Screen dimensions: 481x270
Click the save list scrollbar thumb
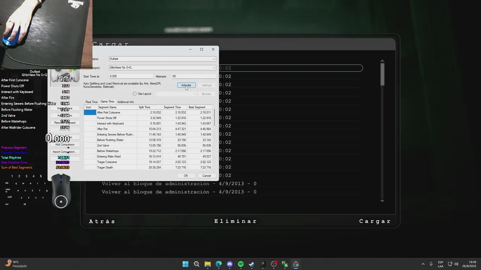point(382,74)
